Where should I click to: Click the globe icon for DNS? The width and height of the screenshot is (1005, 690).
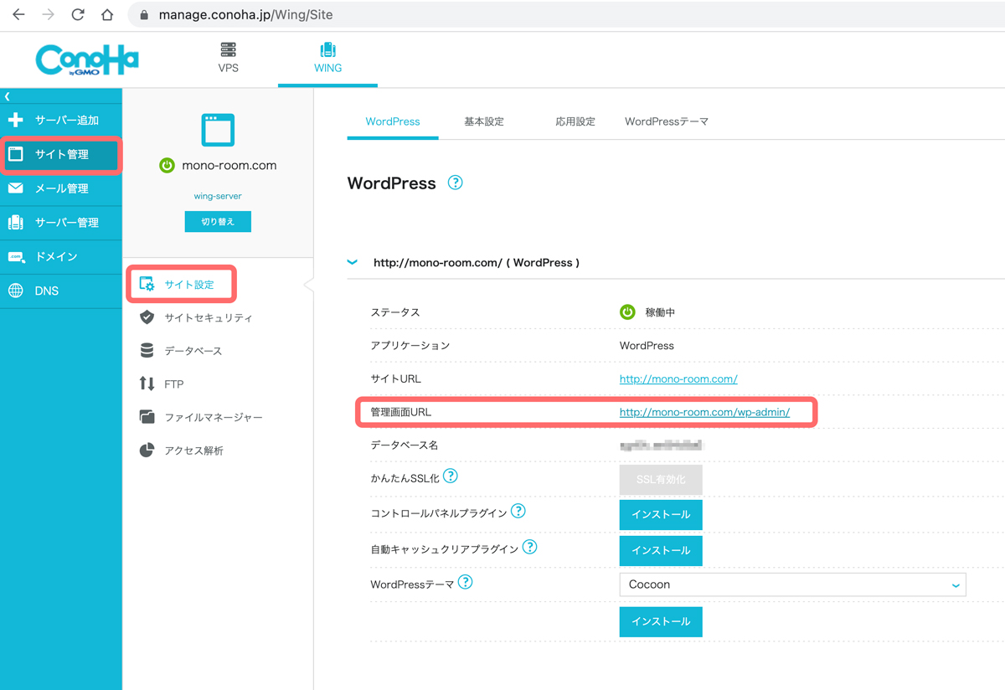tap(16, 291)
